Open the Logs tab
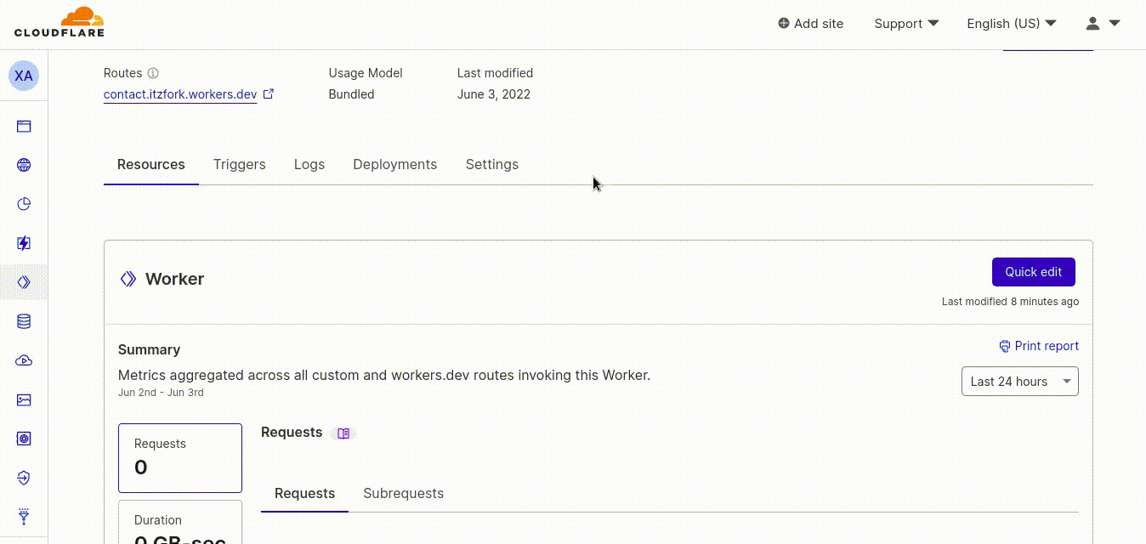The image size is (1146, 544). [309, 165]
